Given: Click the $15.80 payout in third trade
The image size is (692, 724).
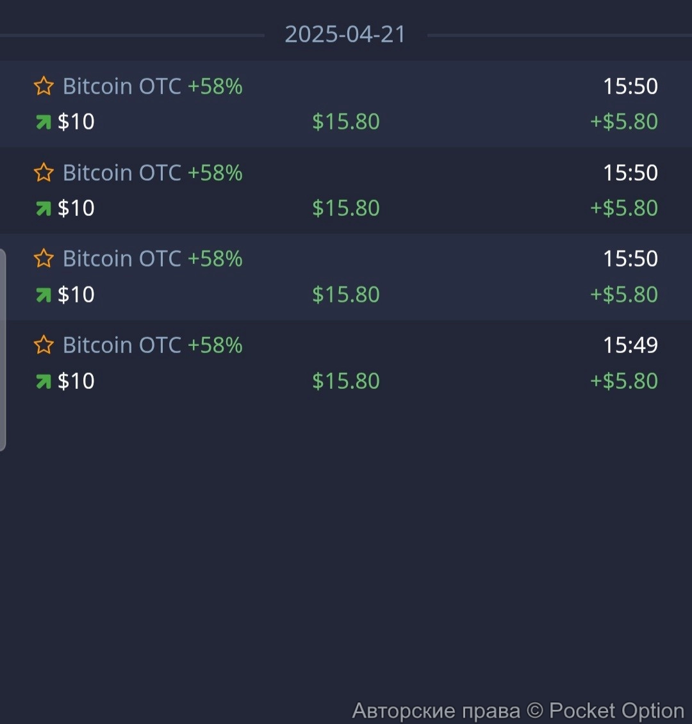Looking at the screenshot, I should coord(346,295).
